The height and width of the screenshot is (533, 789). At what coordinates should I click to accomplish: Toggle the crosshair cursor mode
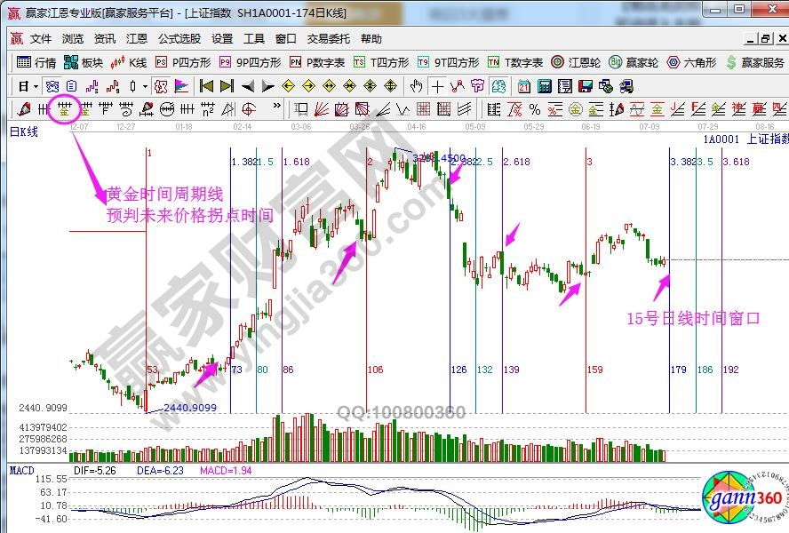tap(436, 86)
